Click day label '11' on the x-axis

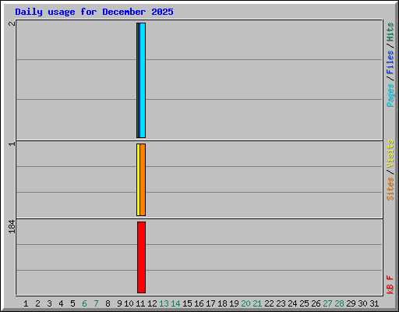140,303
